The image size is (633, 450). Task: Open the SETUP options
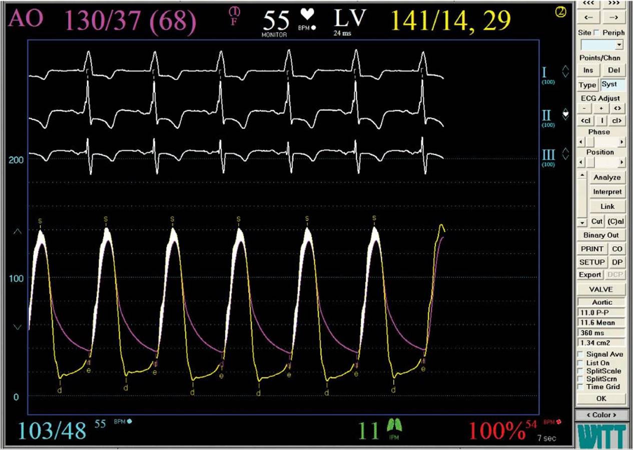(592, 262)
